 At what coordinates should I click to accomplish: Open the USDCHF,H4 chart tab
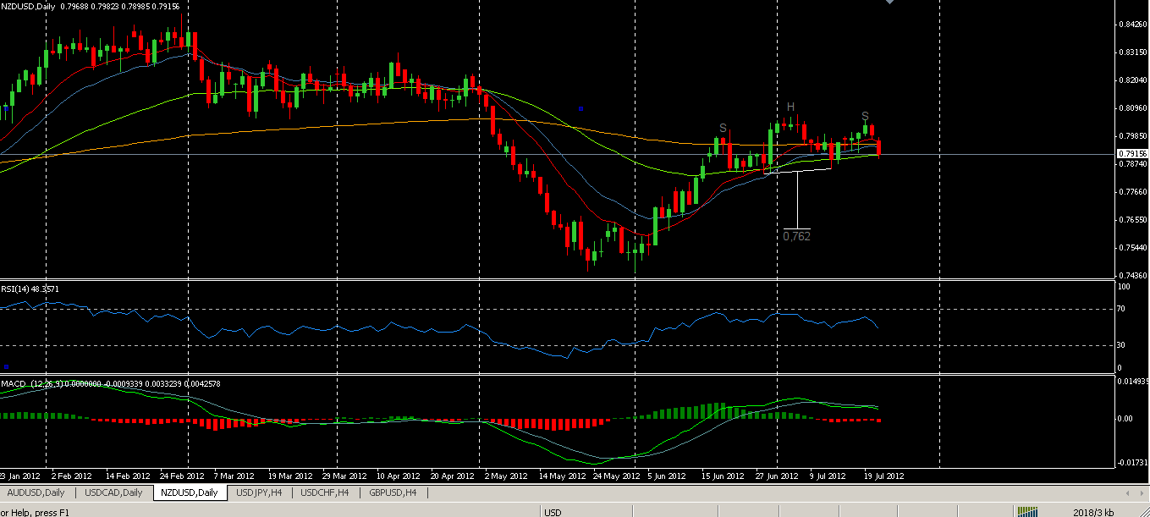pos(325,492)
